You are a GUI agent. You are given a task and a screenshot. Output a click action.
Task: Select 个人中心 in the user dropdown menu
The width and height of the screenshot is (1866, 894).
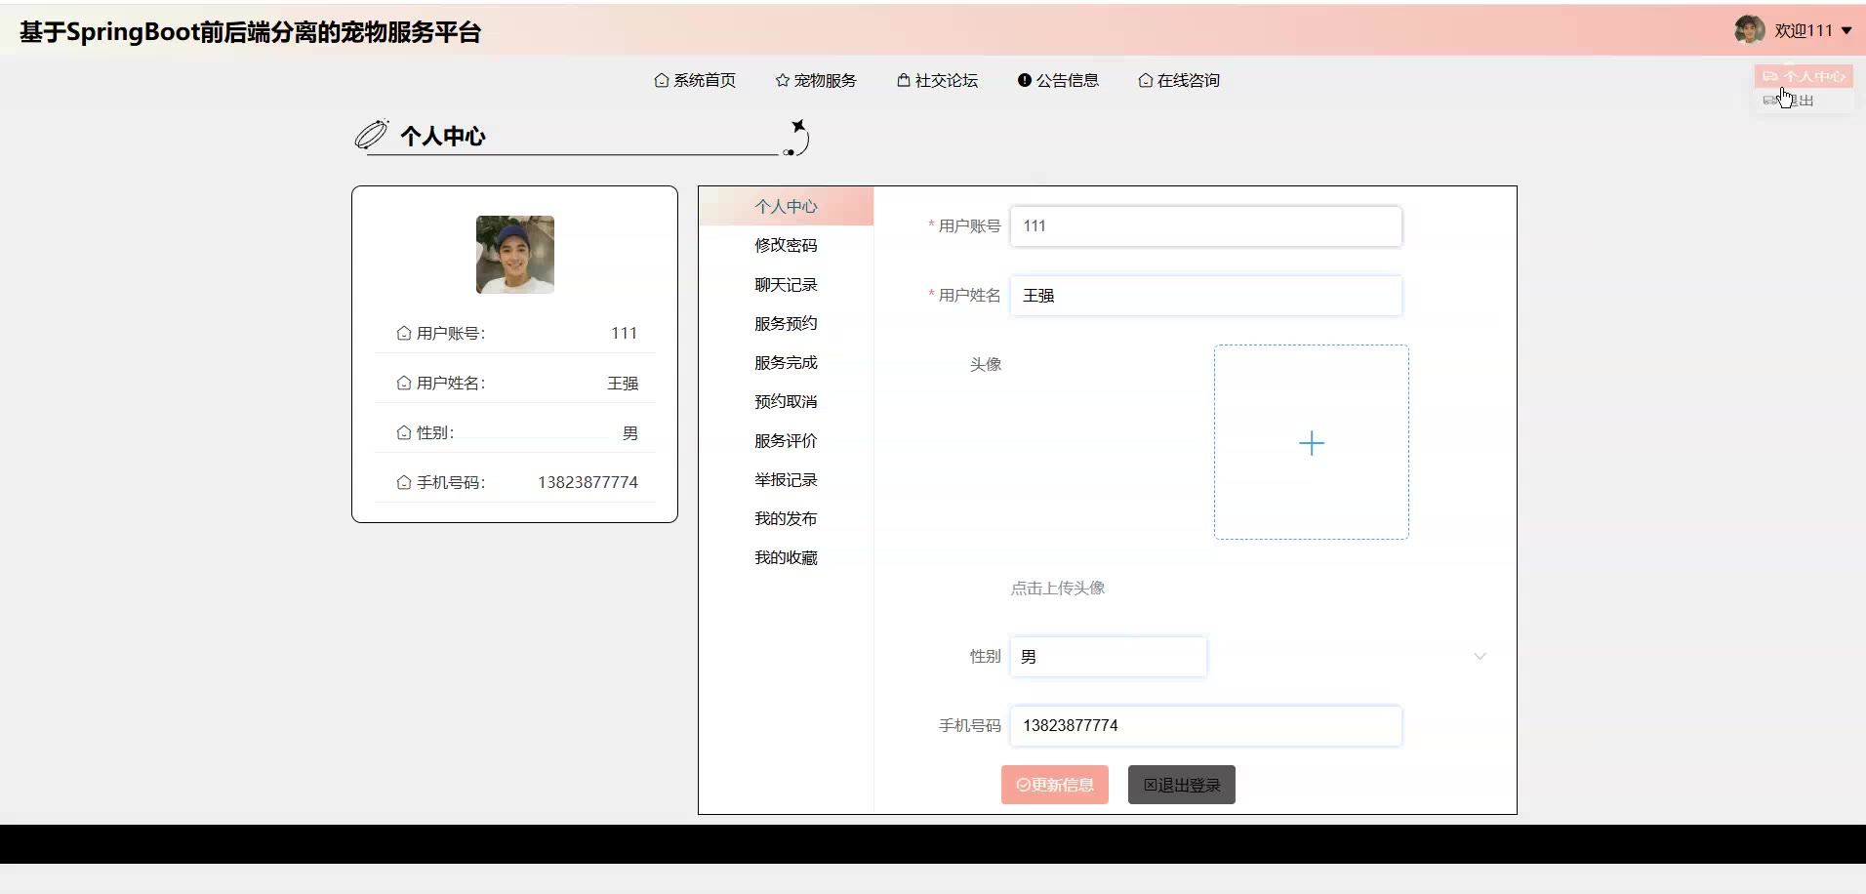pos(1805,76)
